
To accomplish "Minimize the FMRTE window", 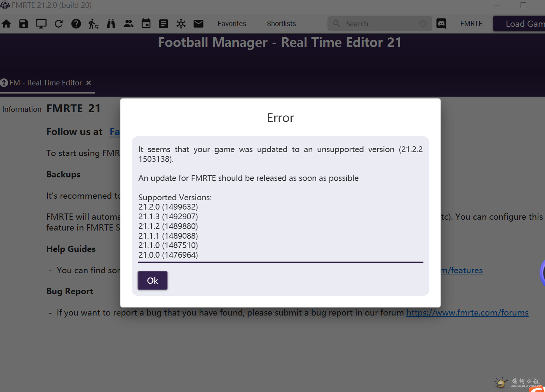I will 496,5.
